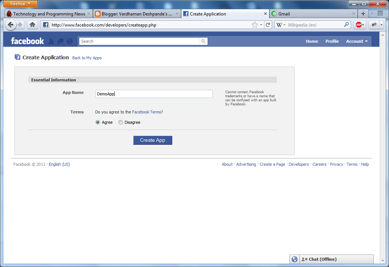Select the Disagree radio button

point(120,122)
